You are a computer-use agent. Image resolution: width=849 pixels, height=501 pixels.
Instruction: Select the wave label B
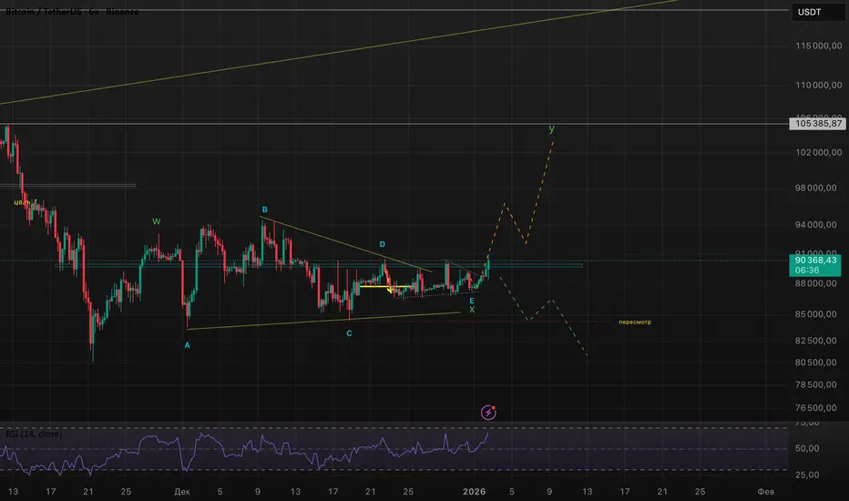265,210
